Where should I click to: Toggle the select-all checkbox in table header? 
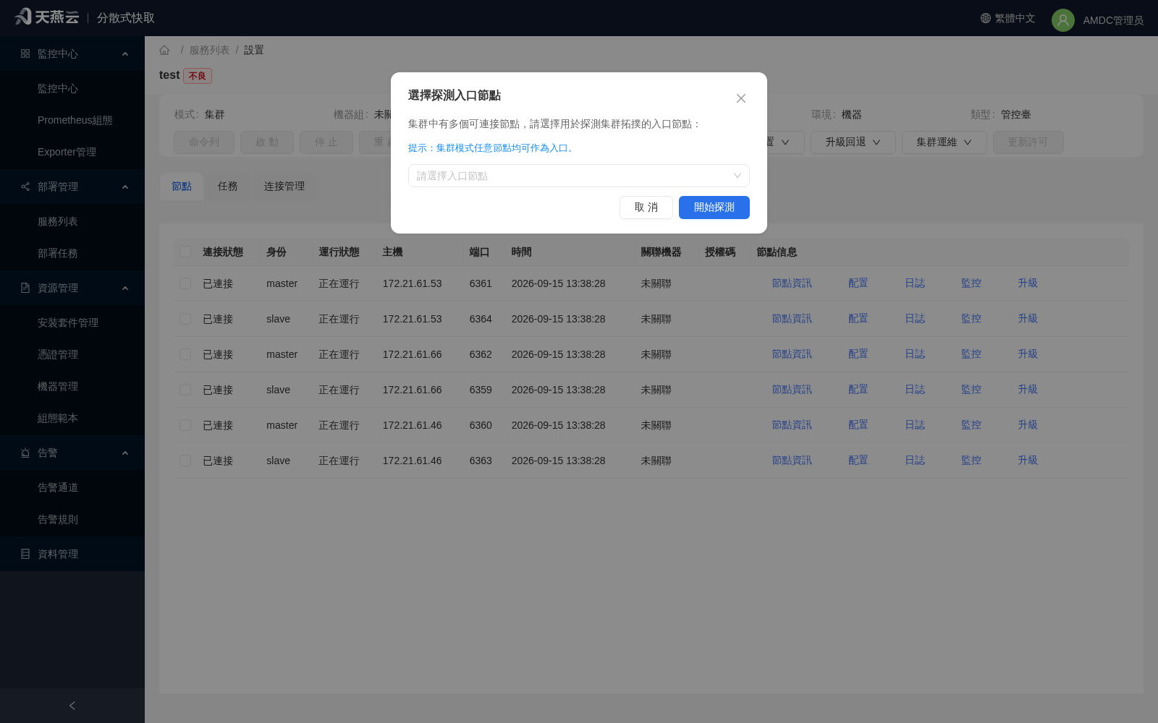point(185,252)
